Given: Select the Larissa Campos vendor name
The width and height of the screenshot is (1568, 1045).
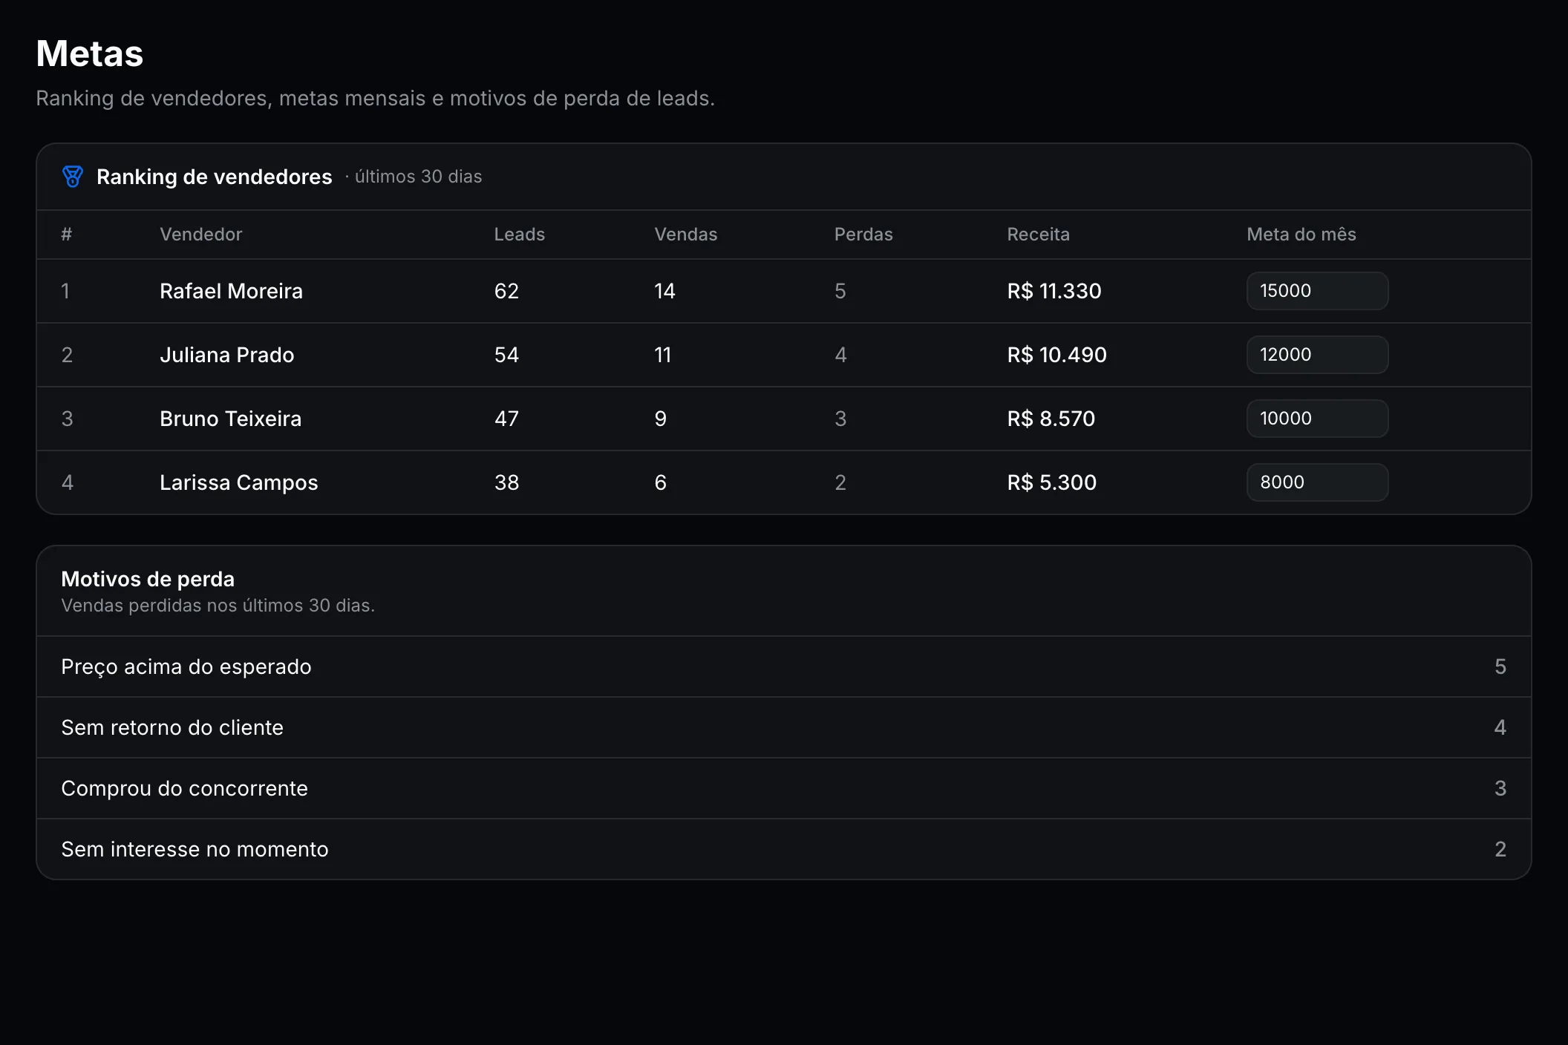Looking at the screenshot, I should coord(238,482).
